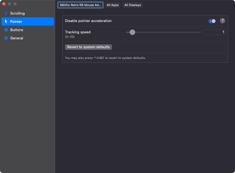The image size is (235, 173).
Task: Click the General gear icon
Action: click(6, 38)
